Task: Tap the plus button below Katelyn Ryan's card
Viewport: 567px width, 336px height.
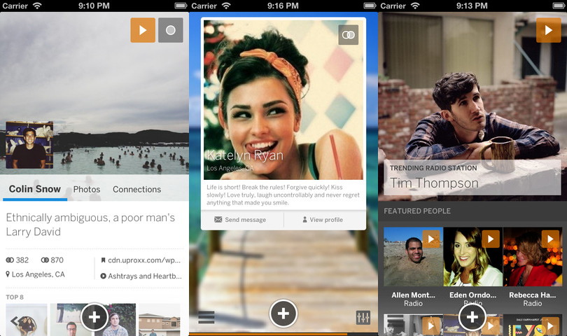Action: [x=283, y=314]
